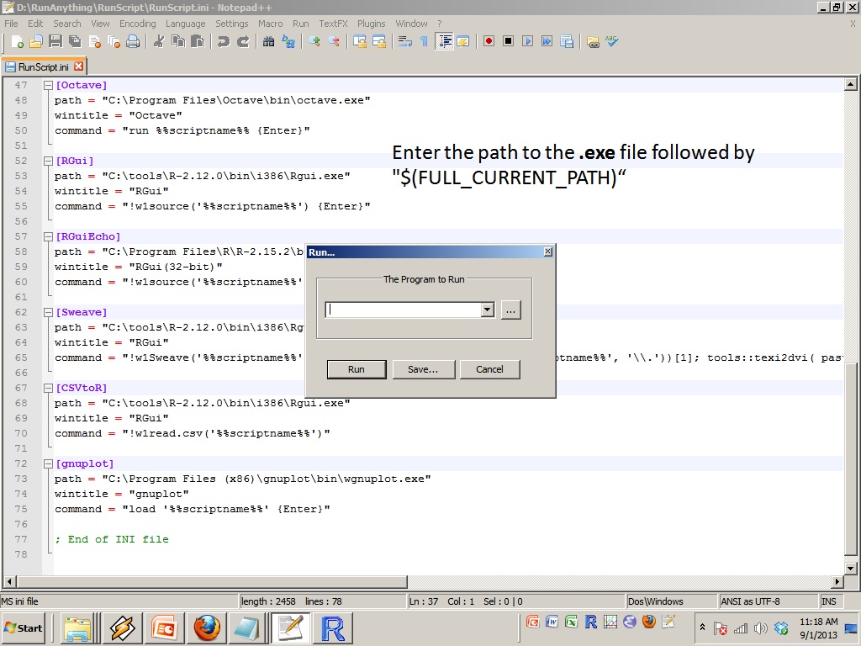Screen dimensions: 861x646
Task: Open the Search menu
Action: (x=67, y=24)
